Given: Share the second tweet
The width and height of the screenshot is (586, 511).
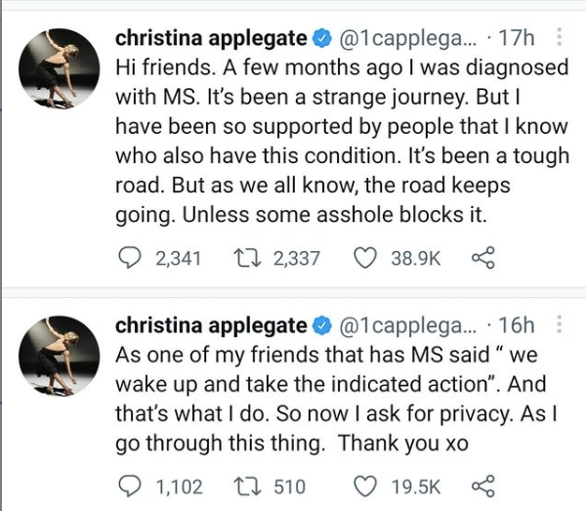Looking at the screenshot, I should coord(481,486).
